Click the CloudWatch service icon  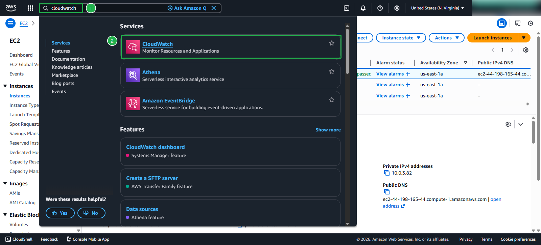pos(133,47)
